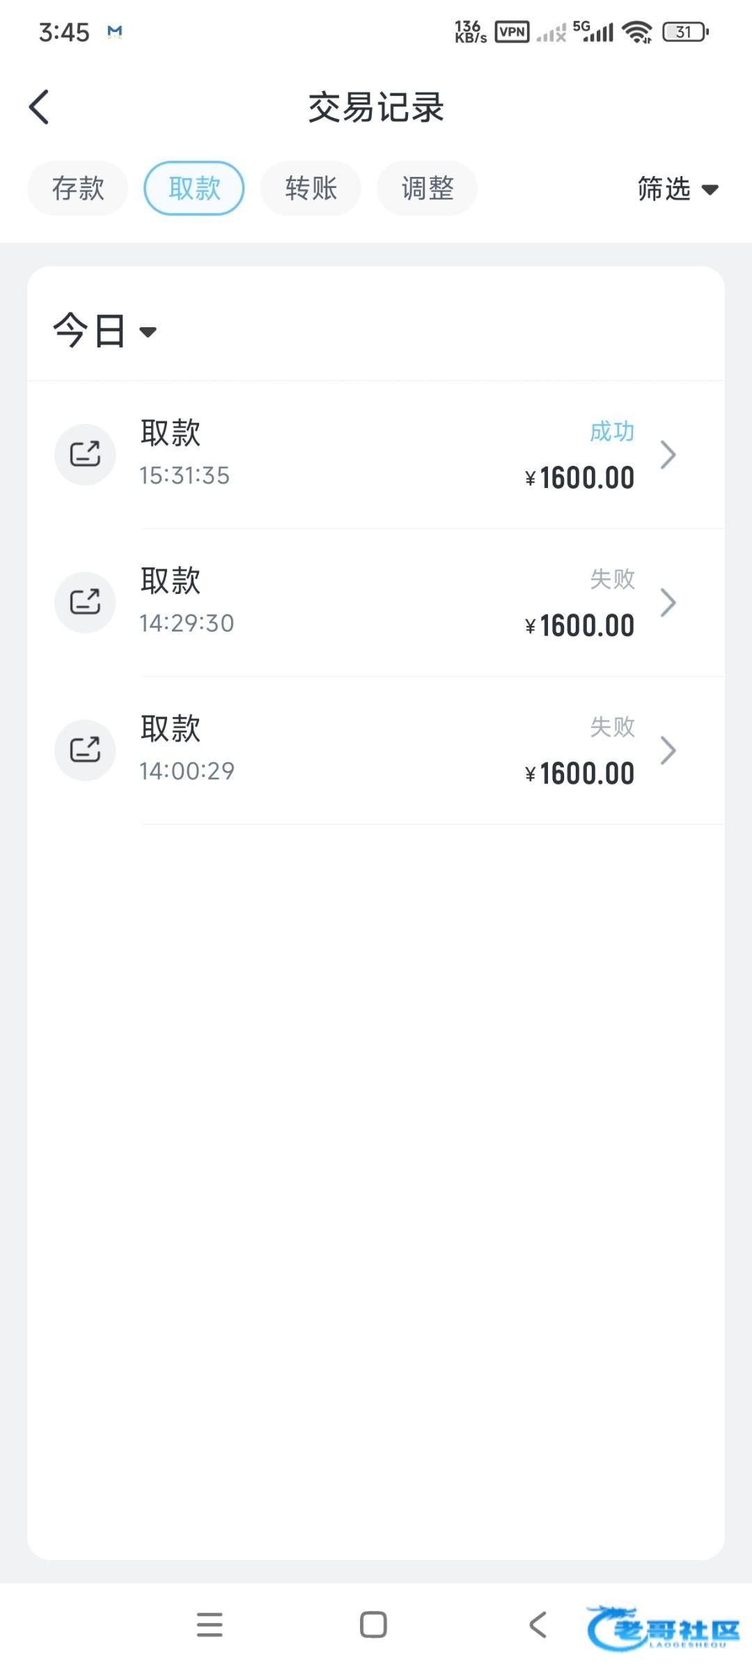Tap the 成功 status label
The image size is (752, 1671).
click(x=612, y=432)
